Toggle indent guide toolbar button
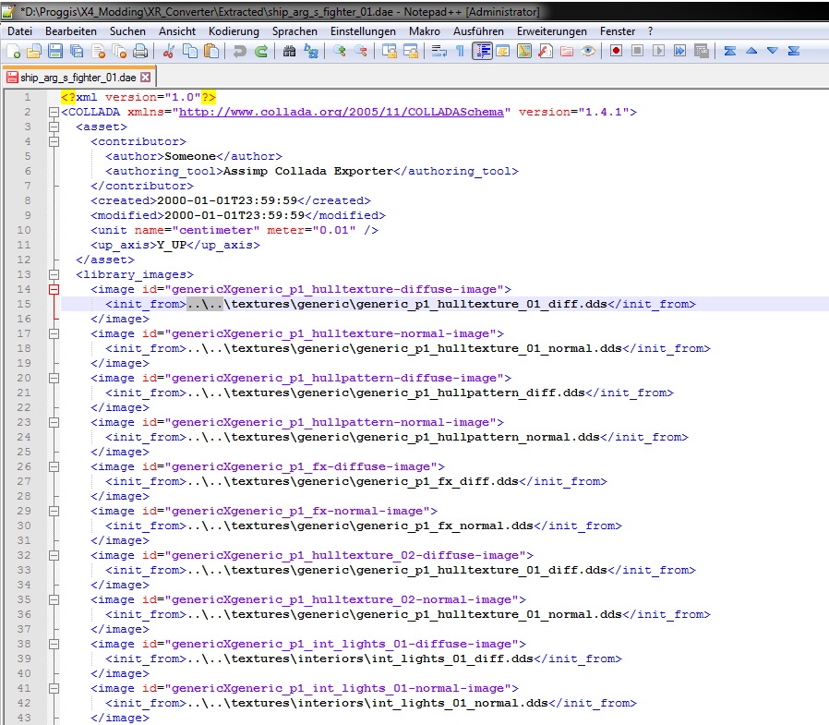The width and height of the screenshot is (829, 725). (x=482, y=52)
